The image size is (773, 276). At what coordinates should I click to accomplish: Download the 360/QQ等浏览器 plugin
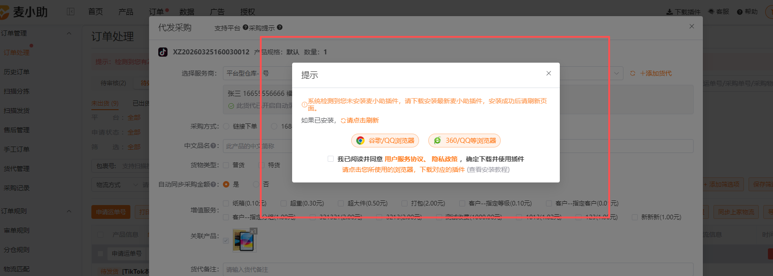464,141
